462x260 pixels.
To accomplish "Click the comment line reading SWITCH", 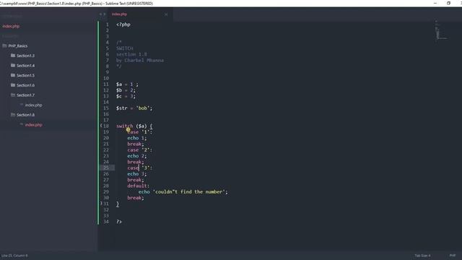I will (x=125, y=48).
